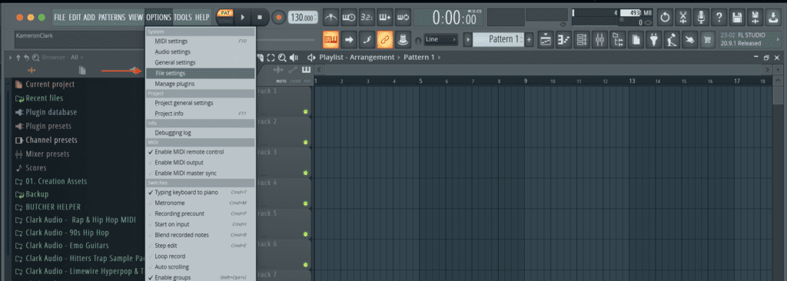
Task: Click the project picker files icon in toolbar
Action: point(636,39)
